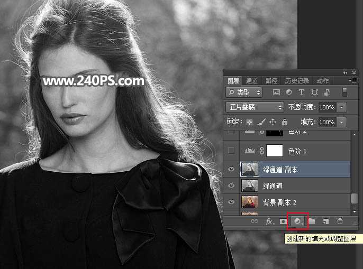The height and width of the screenshot is (269, 363).
Task: Toggle visibility of the 背景 副本 2 layer
Action: (231, 202)
